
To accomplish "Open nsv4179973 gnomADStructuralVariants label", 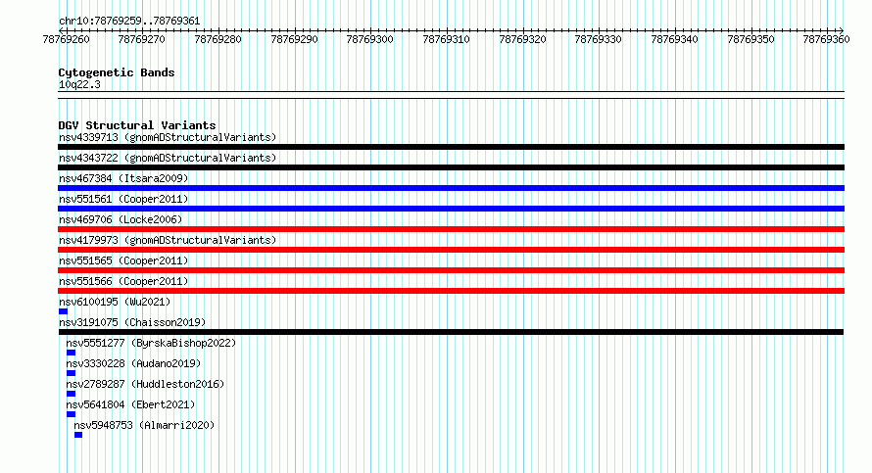I will [x=168, y=240].
